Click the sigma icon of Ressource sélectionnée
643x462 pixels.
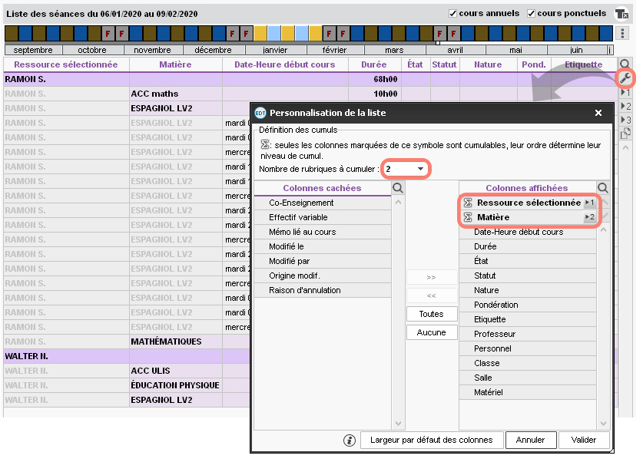click(468, 203)
